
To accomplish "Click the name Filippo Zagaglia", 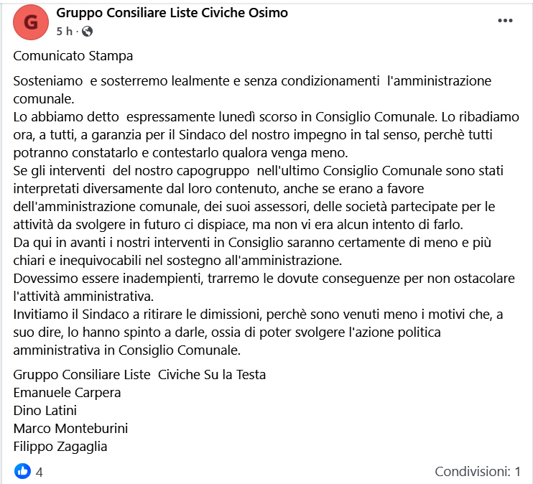I will (60, 446).
